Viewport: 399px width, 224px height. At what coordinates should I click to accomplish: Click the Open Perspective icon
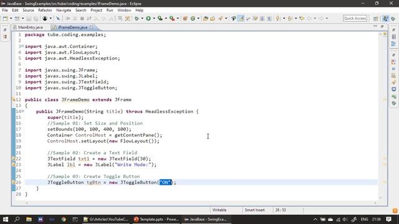point(375,19)
